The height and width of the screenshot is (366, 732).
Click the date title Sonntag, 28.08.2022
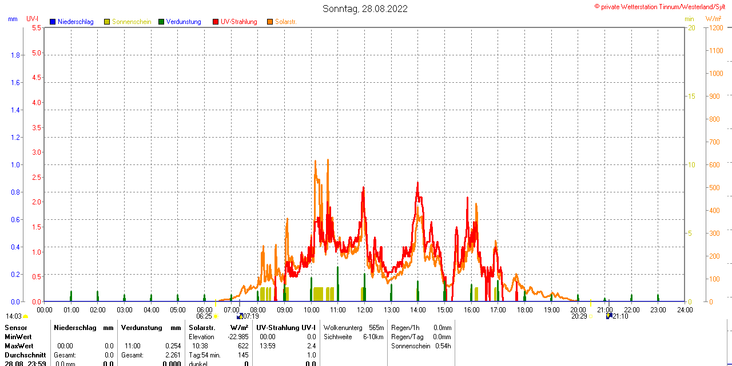click(365, 9)
